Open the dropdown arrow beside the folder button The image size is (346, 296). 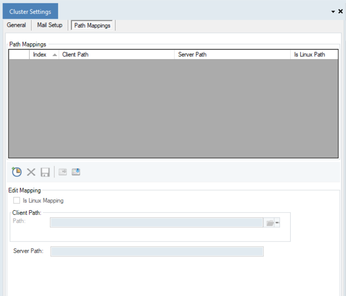pyautogui.click(x=277, y=222)
